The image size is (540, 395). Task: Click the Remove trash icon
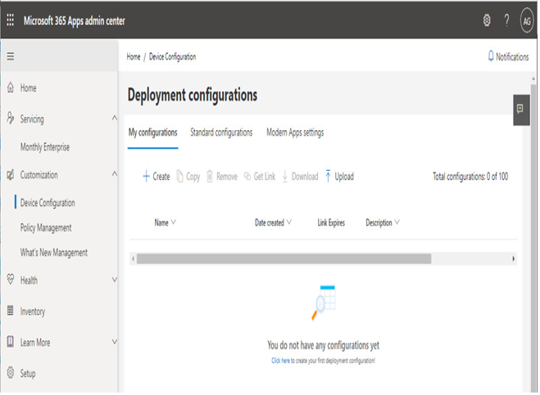click(210, 176)
